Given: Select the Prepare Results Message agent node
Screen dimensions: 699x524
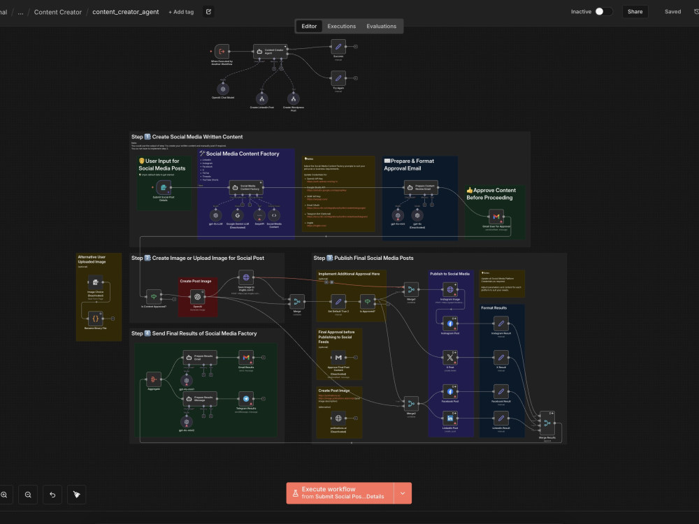Looking at the screenshot, I should point(200,399).
